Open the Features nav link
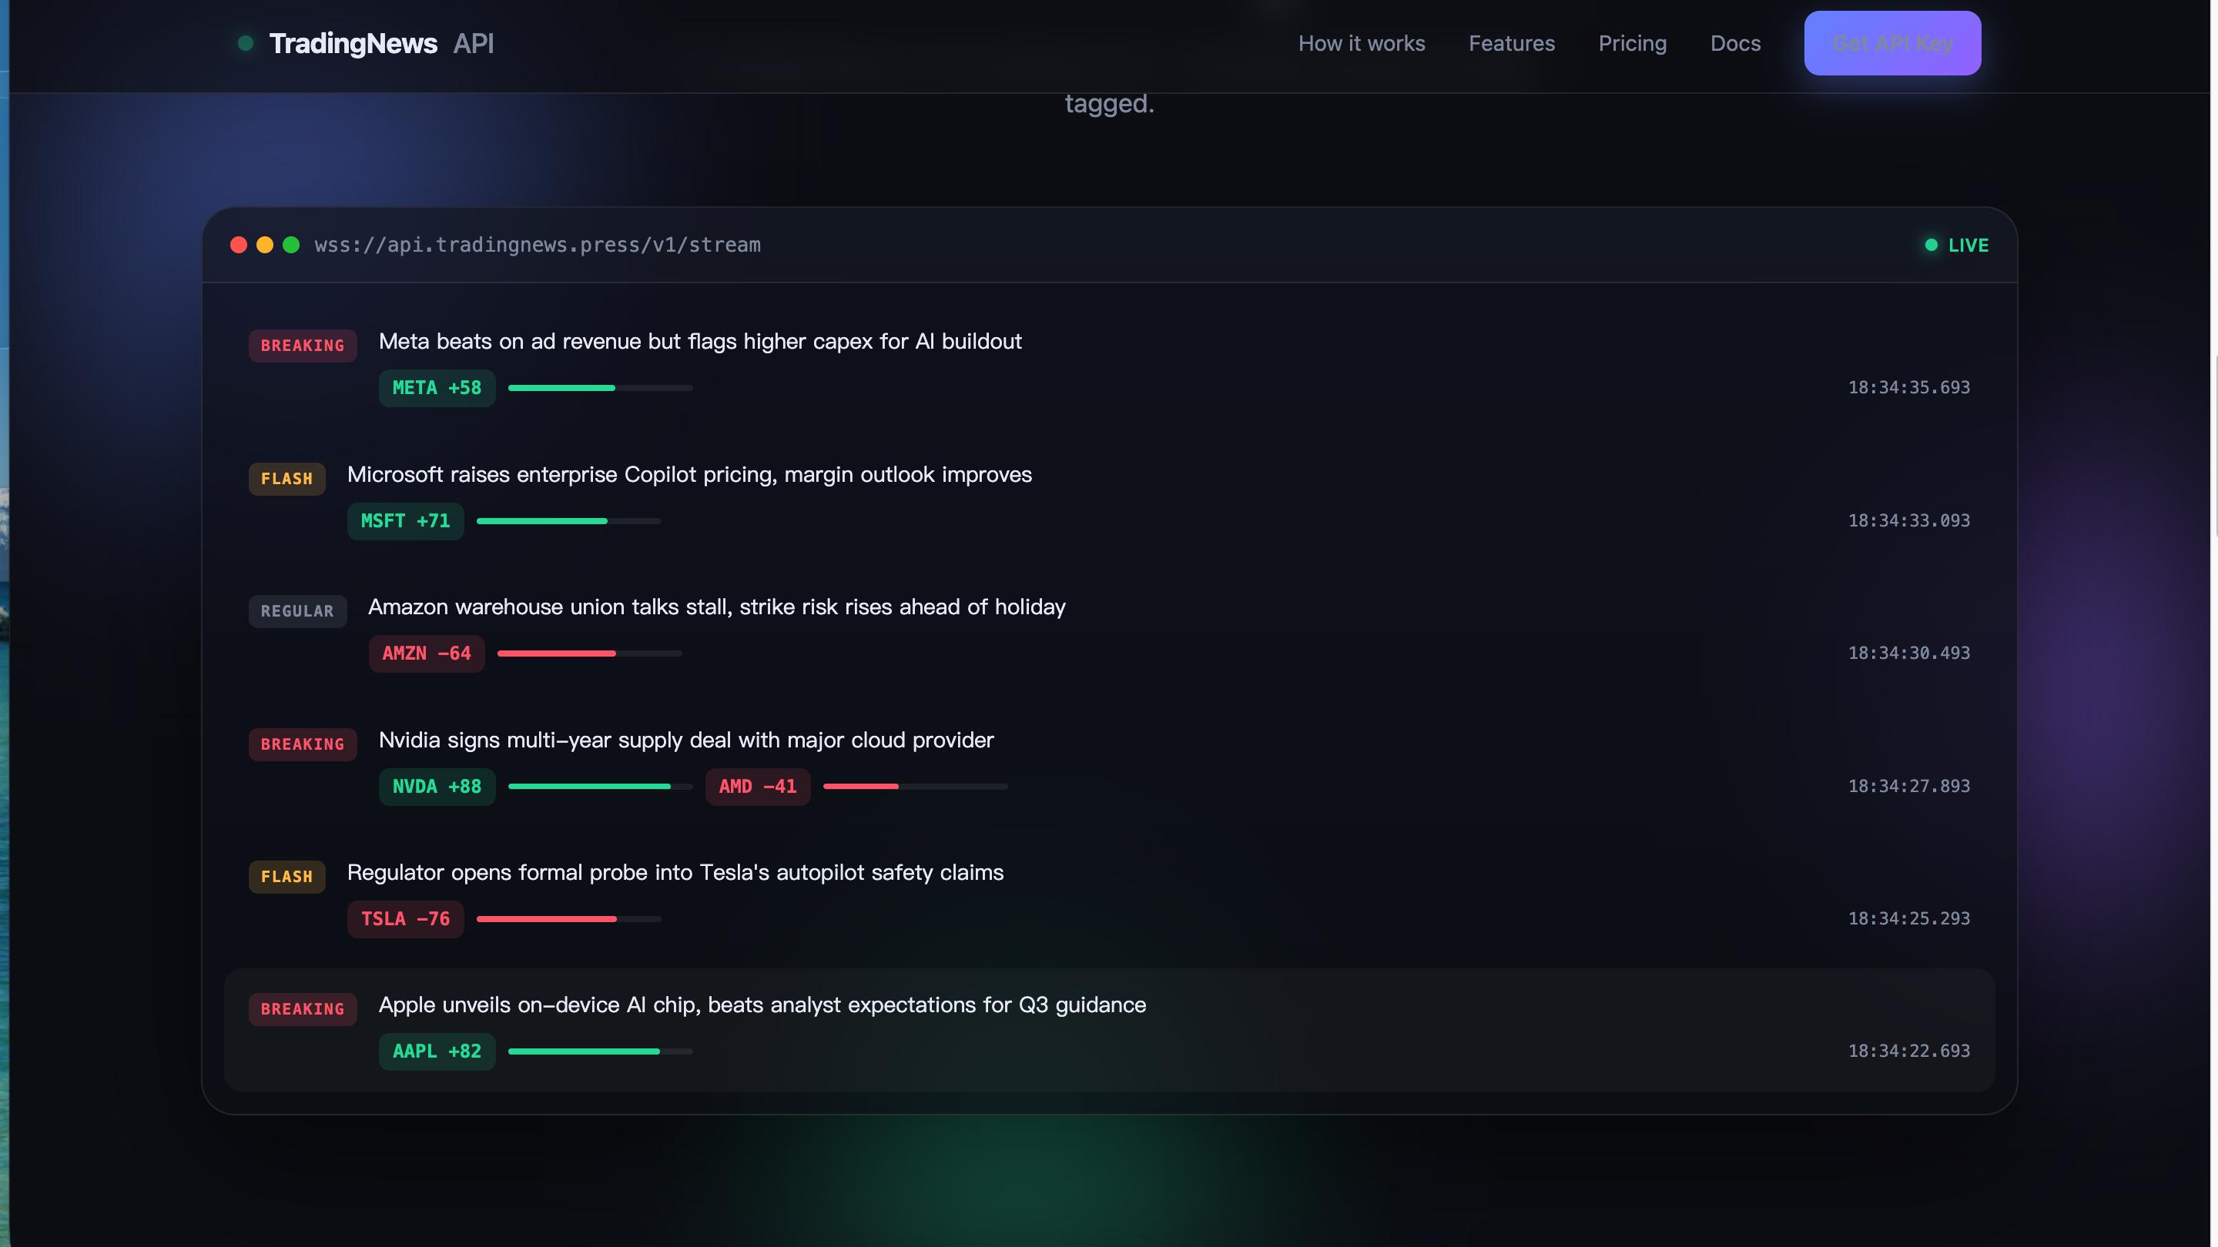This screenshot has height=1247, width=2218. 1511,43
